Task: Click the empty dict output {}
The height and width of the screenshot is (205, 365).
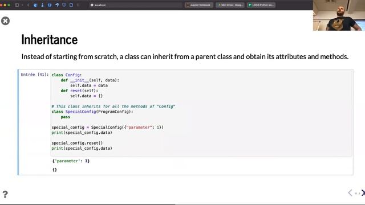Action: (x=55, y=170)
